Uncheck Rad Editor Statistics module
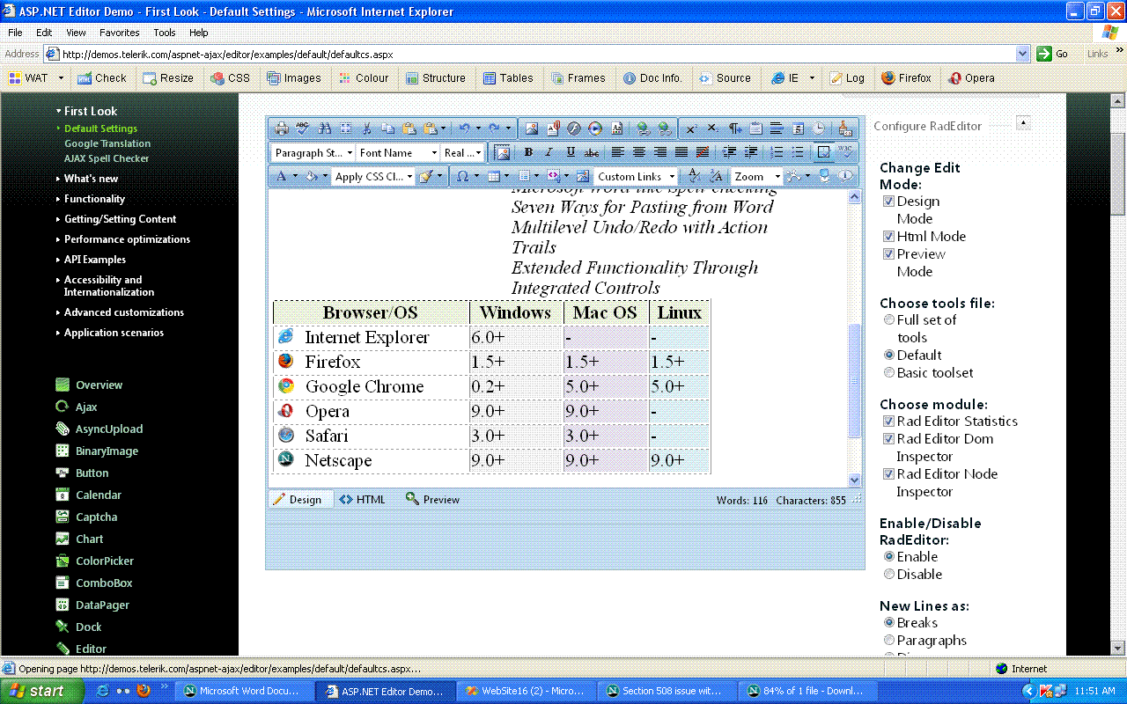The width and height of the screenshot is (1127, 704). tap(889, 422)
